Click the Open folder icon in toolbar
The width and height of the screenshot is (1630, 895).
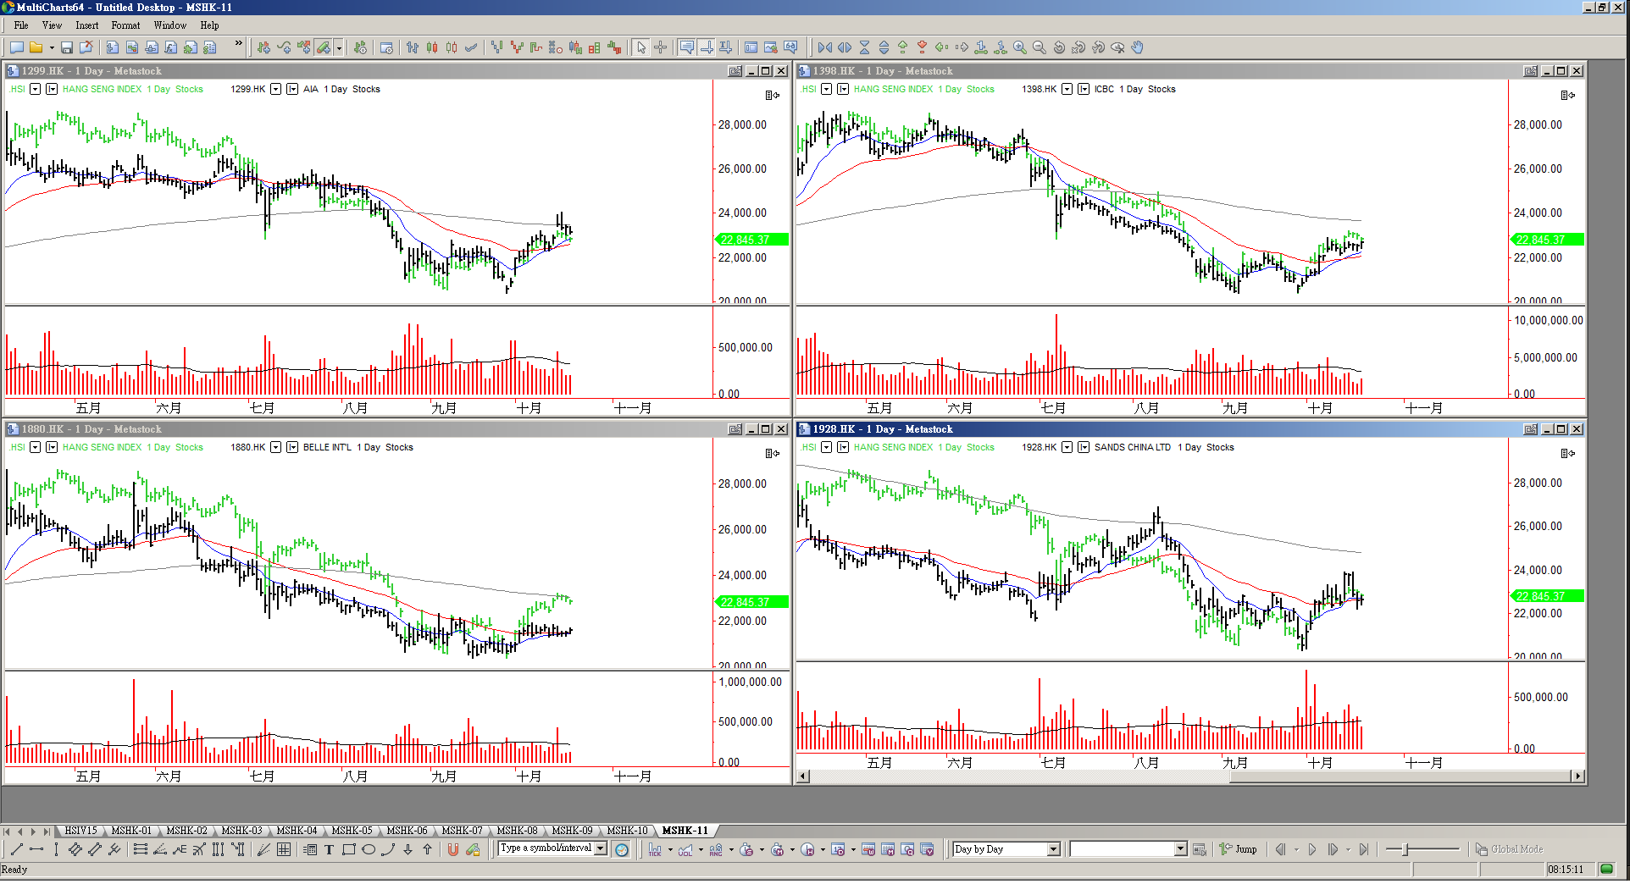tap(36, 47)
